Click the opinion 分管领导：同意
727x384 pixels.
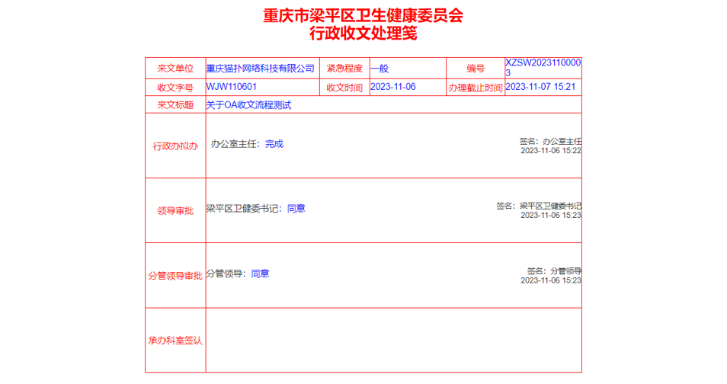(x=238, y=274)
